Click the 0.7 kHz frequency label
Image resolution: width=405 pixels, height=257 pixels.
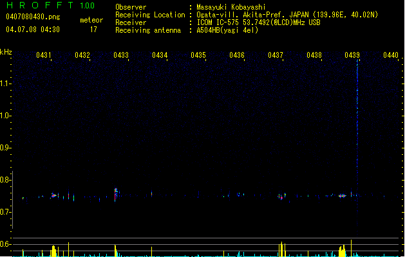point(5,212)
